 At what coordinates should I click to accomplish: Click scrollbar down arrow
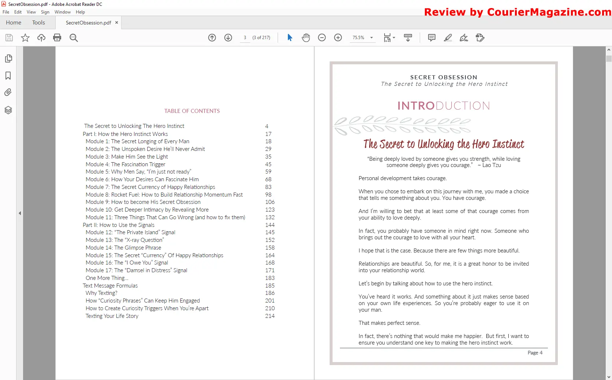(x=609, y=377)
